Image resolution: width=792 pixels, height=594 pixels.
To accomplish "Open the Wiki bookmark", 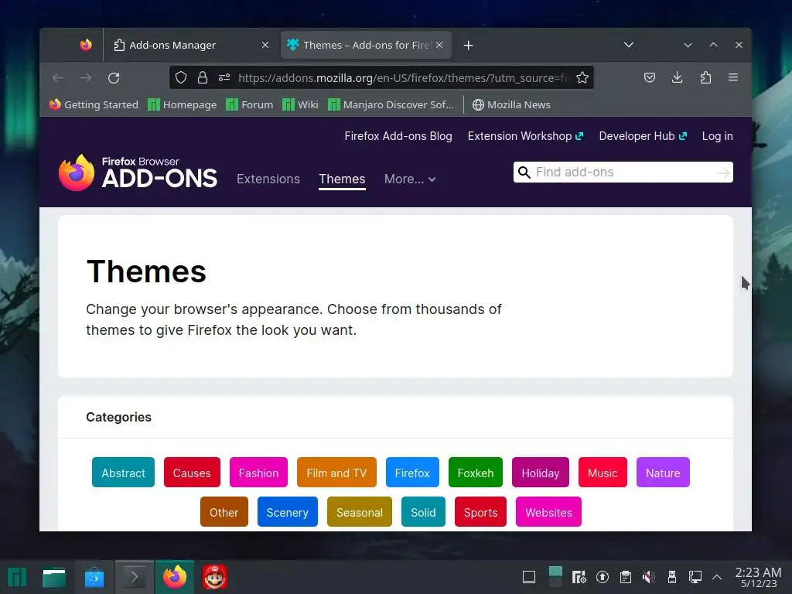I will (301, 104).
